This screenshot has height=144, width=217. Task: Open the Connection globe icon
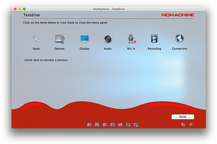179,38
